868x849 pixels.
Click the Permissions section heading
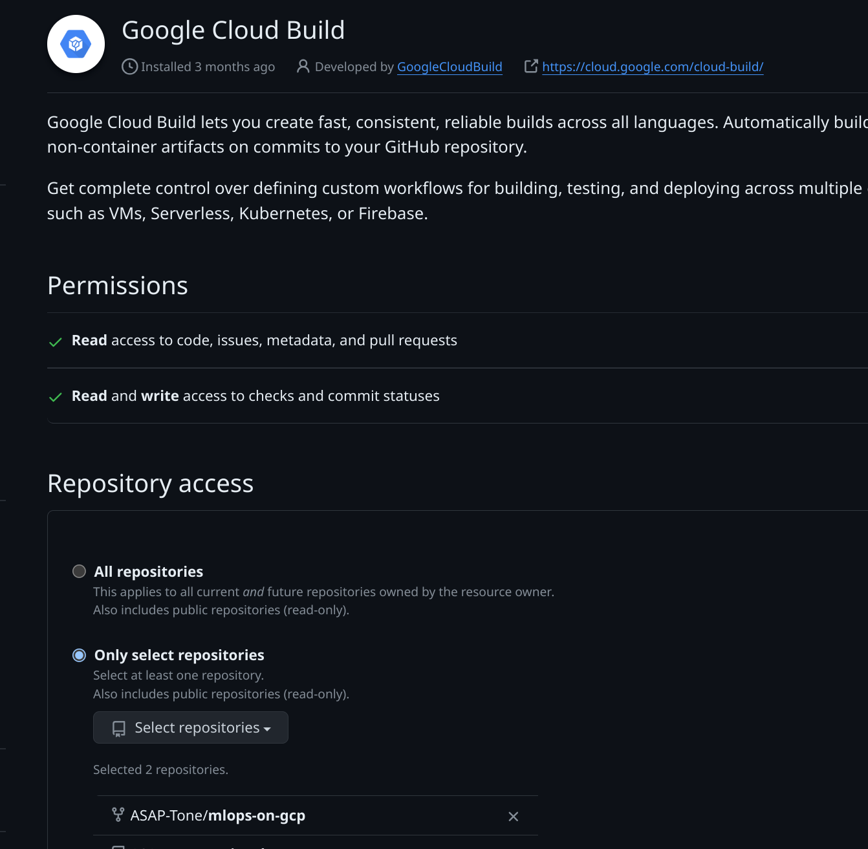click(x=118, y=286)
